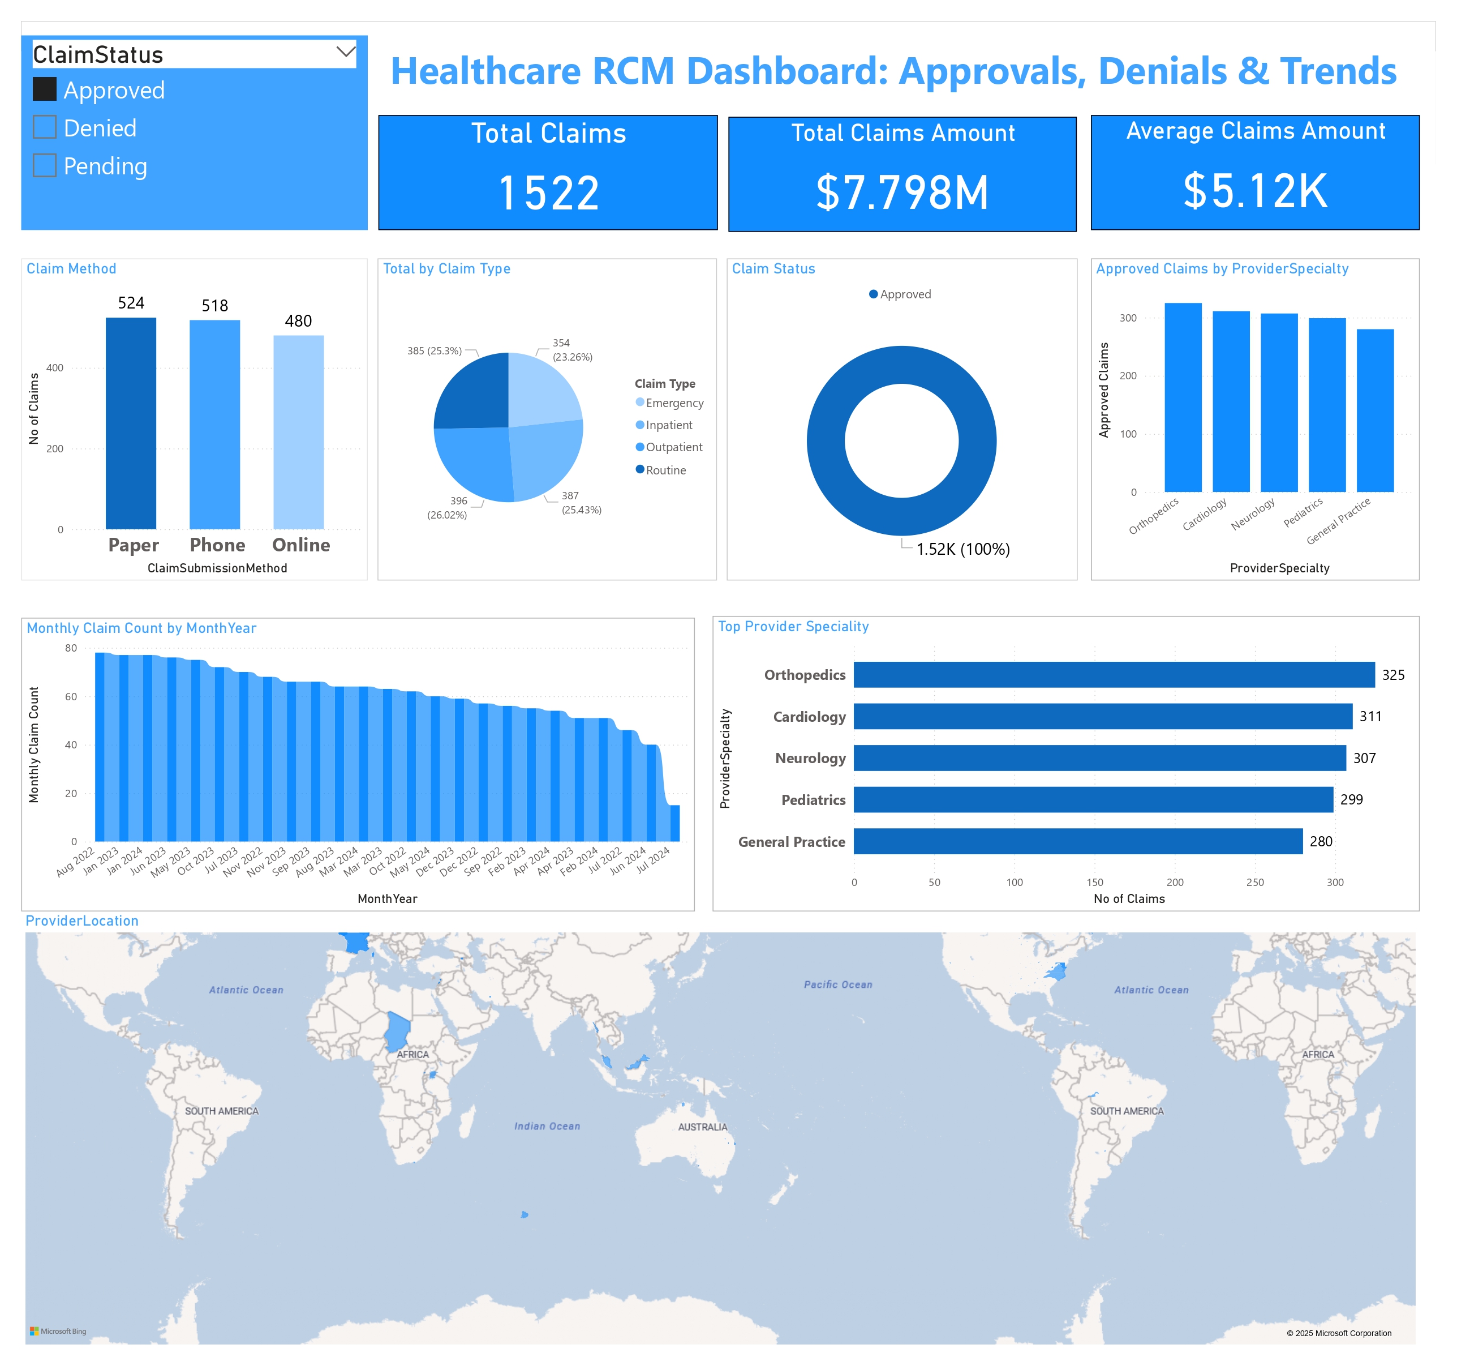The width and height of the screenshot is (1457, 1370).
Task: Click the Monthly Claim Count by MonthYear title
Action: (141, 628)
